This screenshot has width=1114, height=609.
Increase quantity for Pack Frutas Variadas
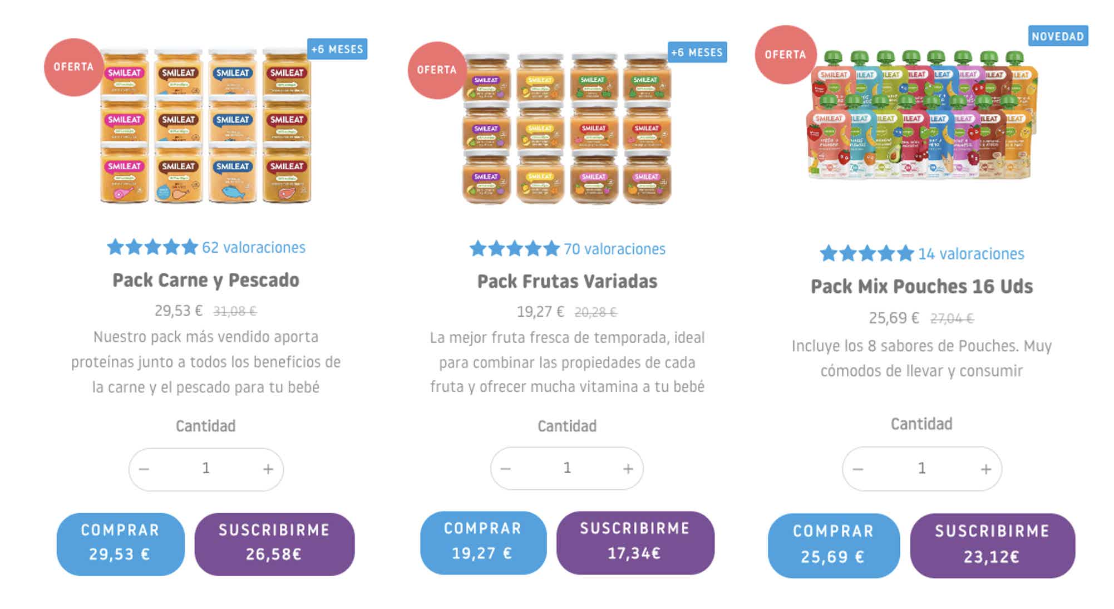[628, 469]
